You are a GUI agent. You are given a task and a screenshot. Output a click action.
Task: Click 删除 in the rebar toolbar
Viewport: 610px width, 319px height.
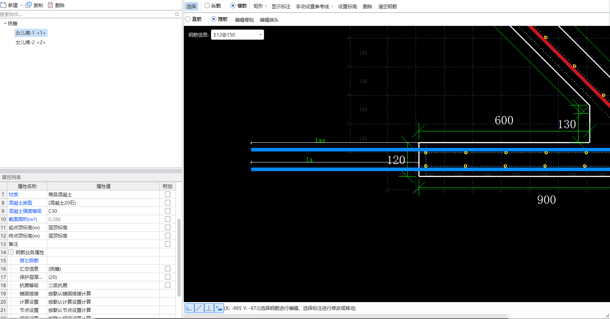[x=368, y=6]
